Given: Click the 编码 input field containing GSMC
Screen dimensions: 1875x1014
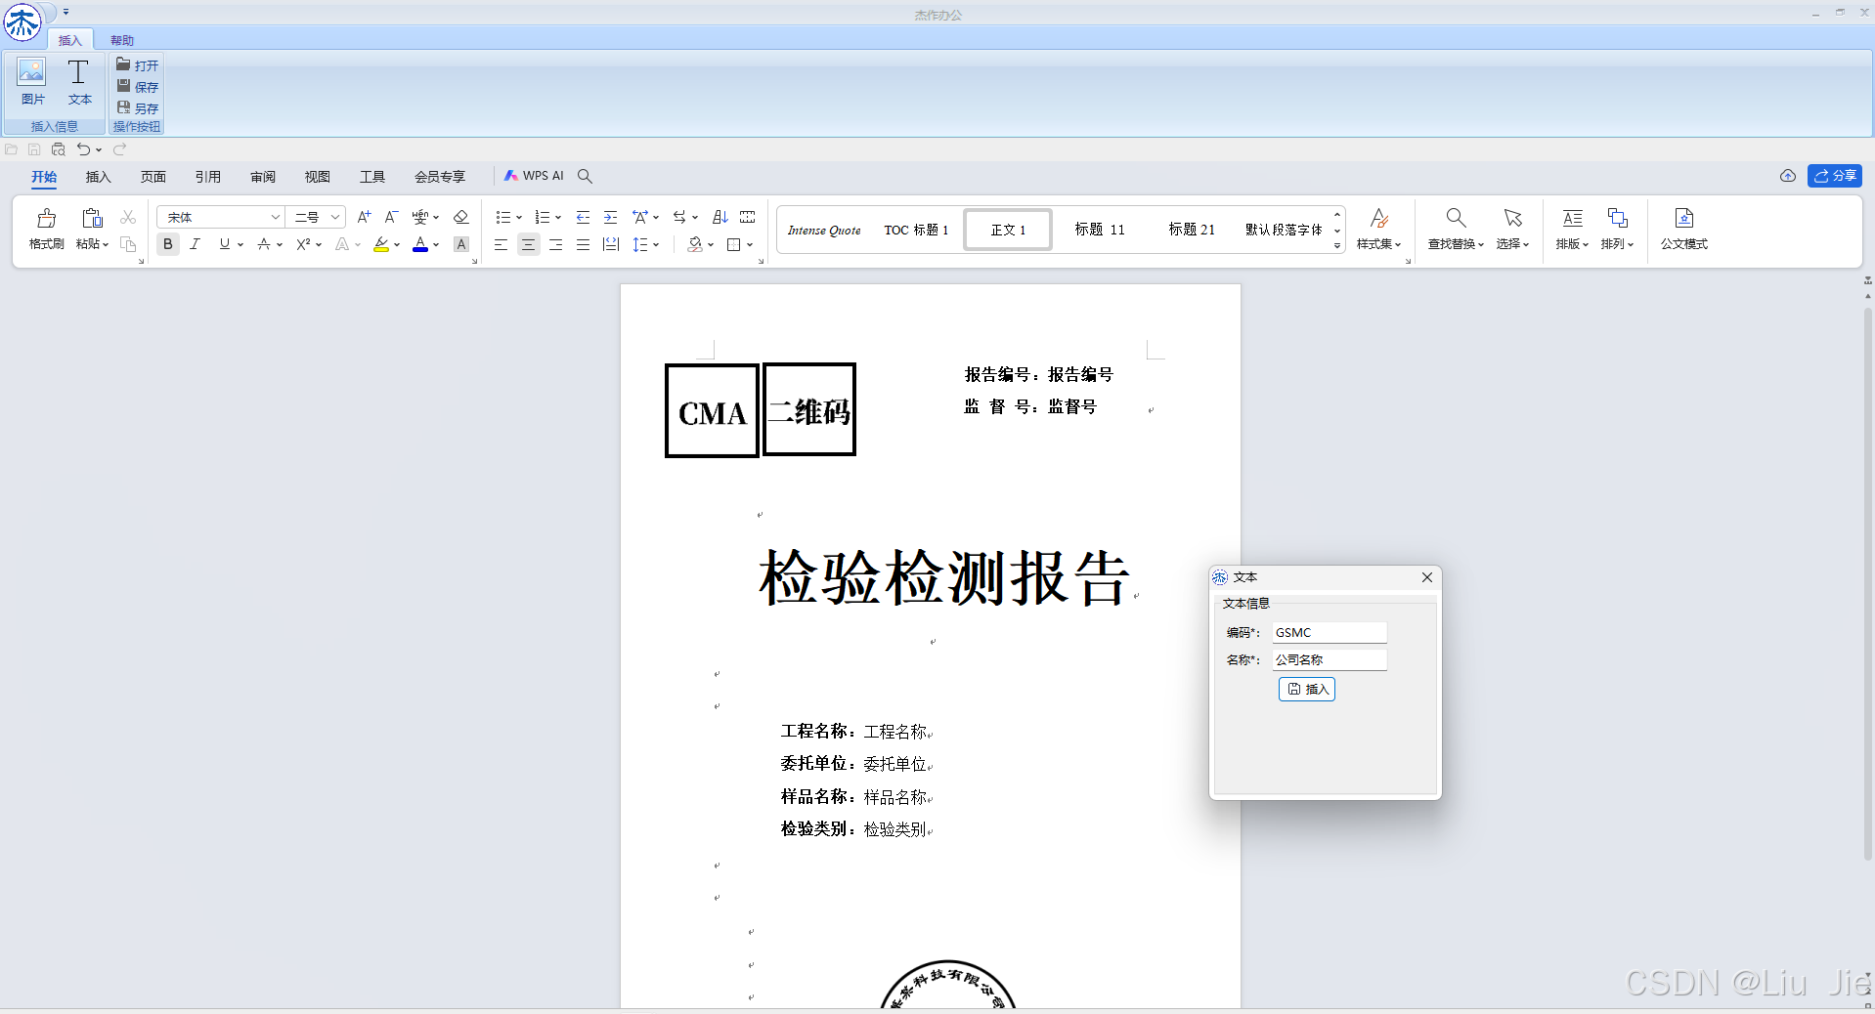Looking at the screenshot, I should click(1329, 633).
